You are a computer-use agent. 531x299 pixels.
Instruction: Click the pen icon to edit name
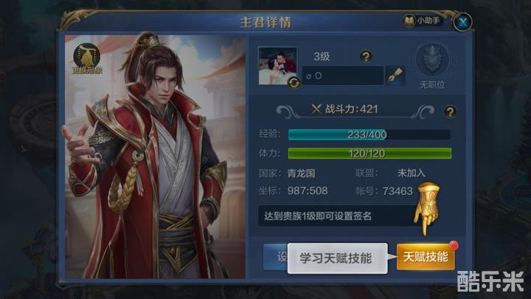[395, 75]
